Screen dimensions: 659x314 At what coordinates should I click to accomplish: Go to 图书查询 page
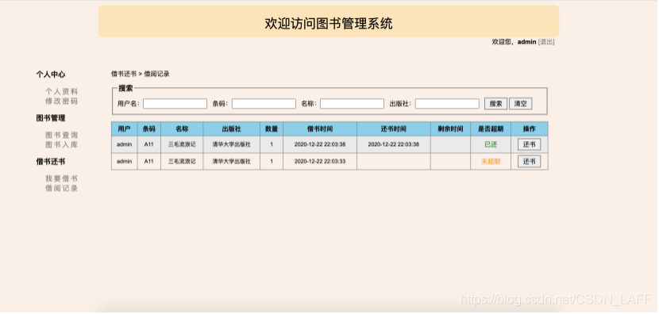62,135
